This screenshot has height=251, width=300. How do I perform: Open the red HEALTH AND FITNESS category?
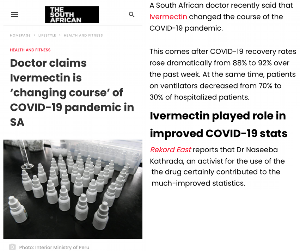30,50
